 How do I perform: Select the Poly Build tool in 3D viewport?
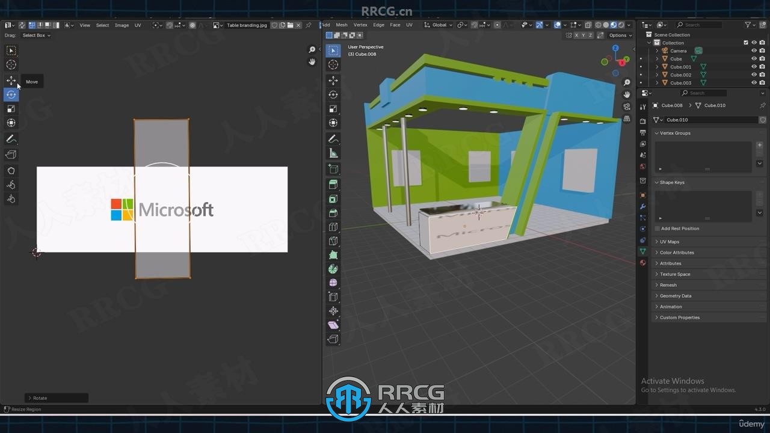333,255
